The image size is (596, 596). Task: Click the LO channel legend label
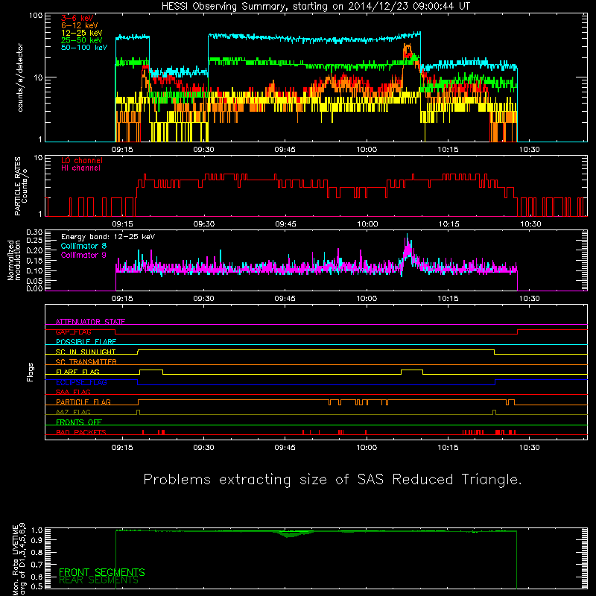[x=82, y=161]
